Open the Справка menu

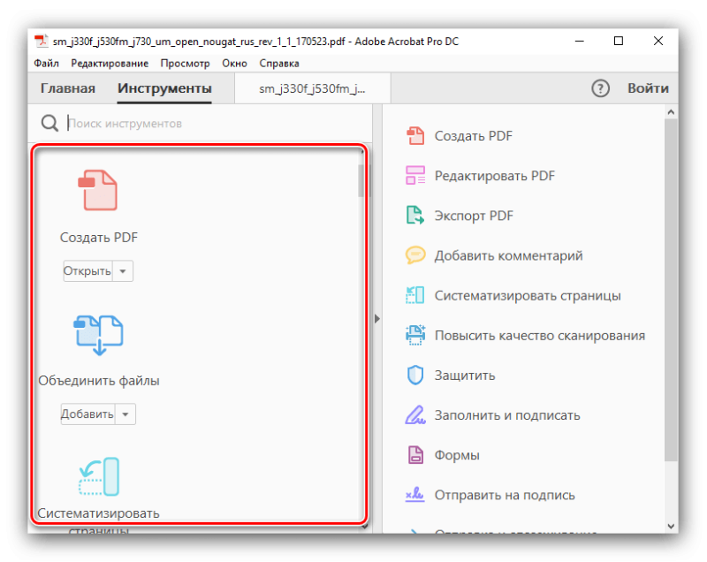(279, 63)
